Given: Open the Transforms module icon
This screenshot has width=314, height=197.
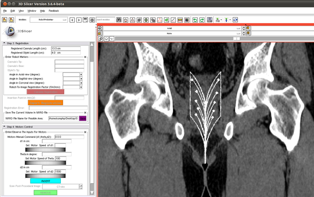Looking at the screenshot, I should tap(153, 20).
